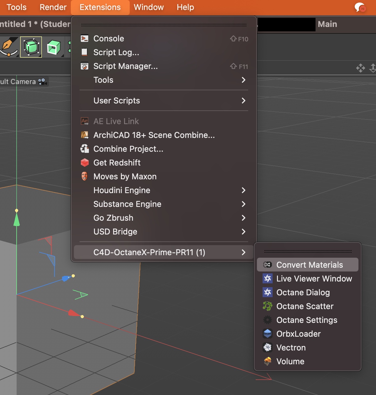Click the red X-axis arrow handle
This screenshot has width=376, height=395.
(74, 313)
